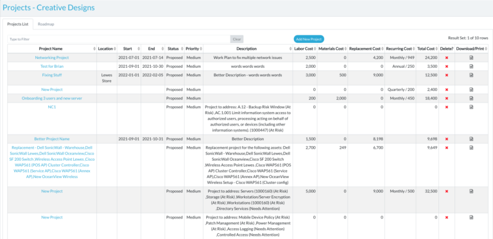Image resolution: width=493 pixels, height=239 pixels.
Task: Delete the NC1 project
Action: (x=447, y=107)
